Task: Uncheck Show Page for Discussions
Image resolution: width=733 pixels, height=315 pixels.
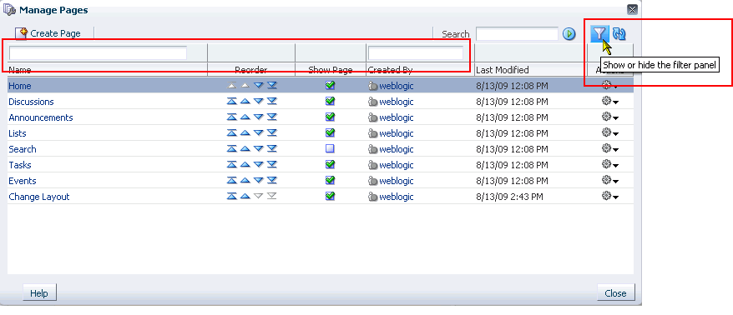Action: 330,102
